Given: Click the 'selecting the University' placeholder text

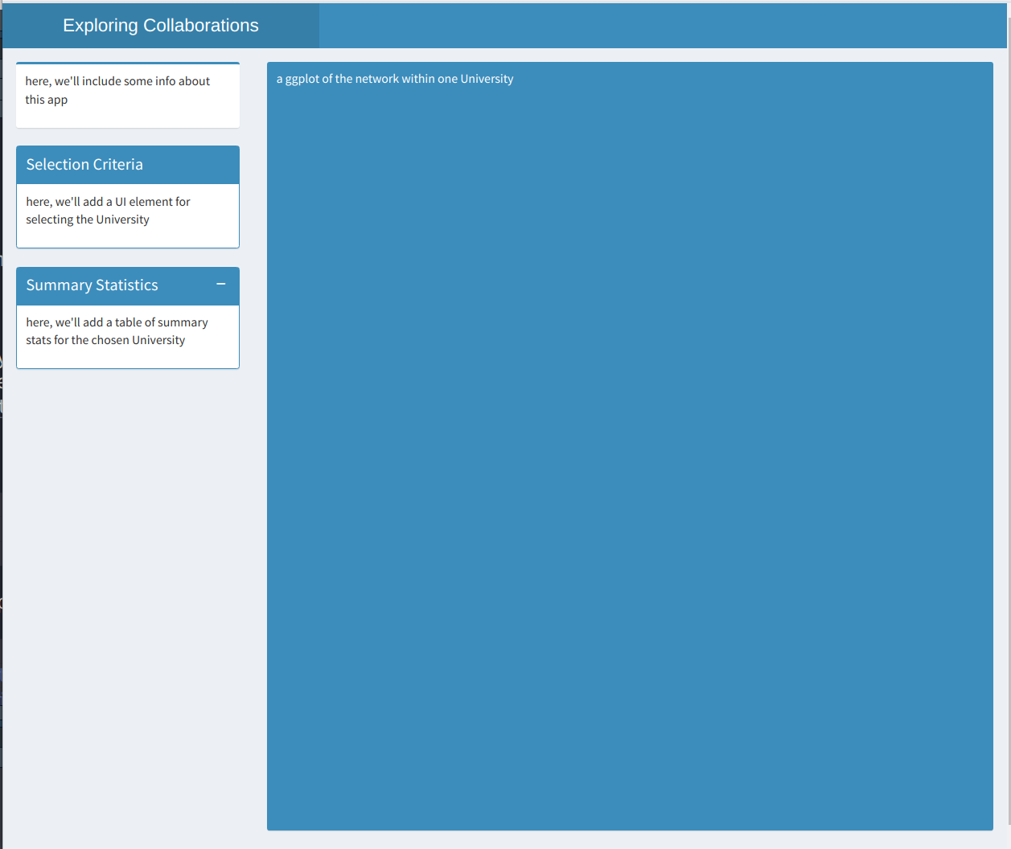Looking at the screenshot, I should [88, 219].
